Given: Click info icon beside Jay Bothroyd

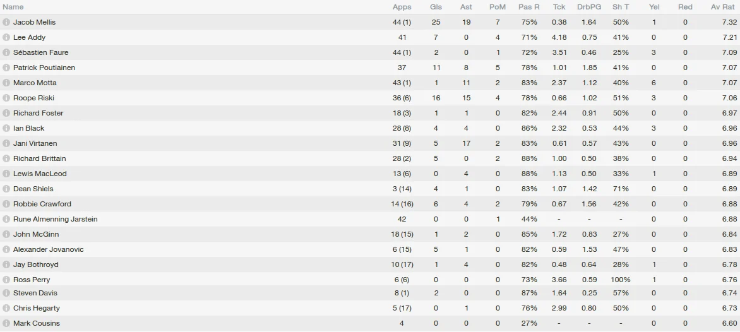Looking at the screenshot, I should (x=6, y=264).
